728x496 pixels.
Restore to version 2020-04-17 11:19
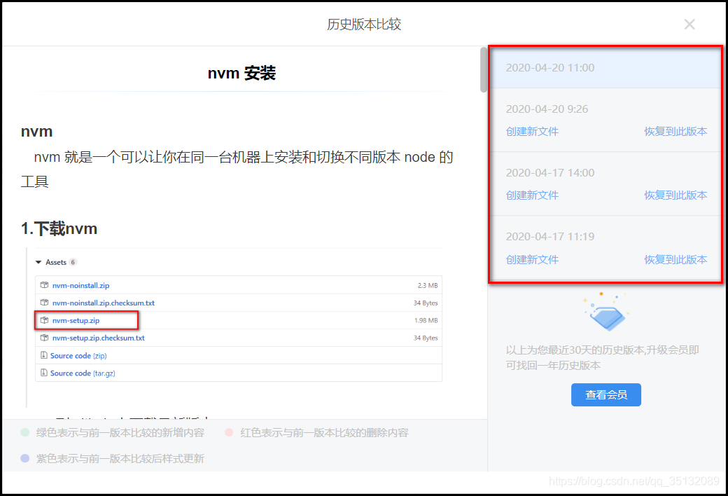pyautogui.click(x=675, y=259)
